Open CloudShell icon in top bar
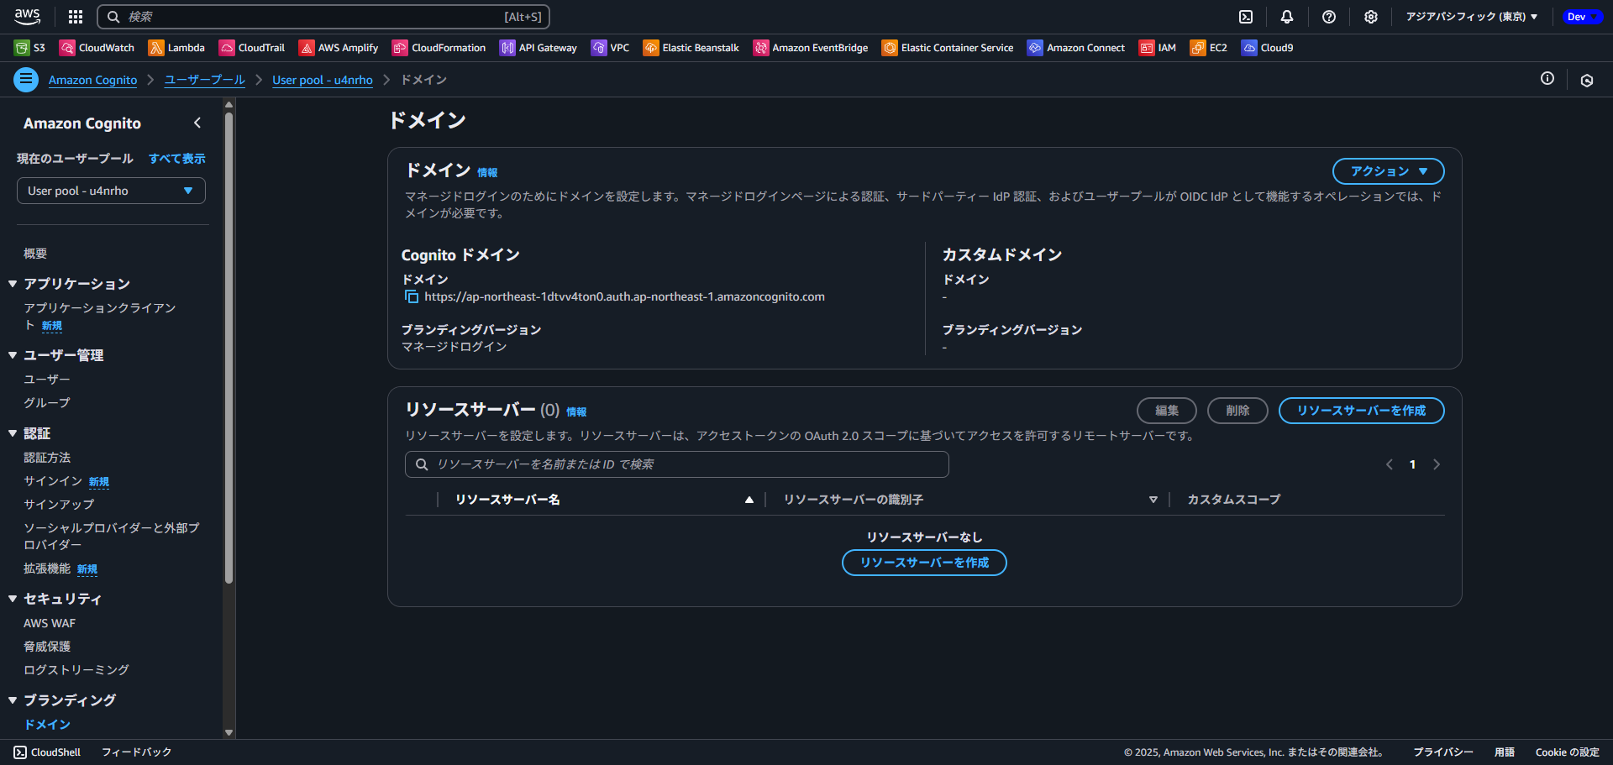Screen dimensions: 1613x765 coord(1246,17)
